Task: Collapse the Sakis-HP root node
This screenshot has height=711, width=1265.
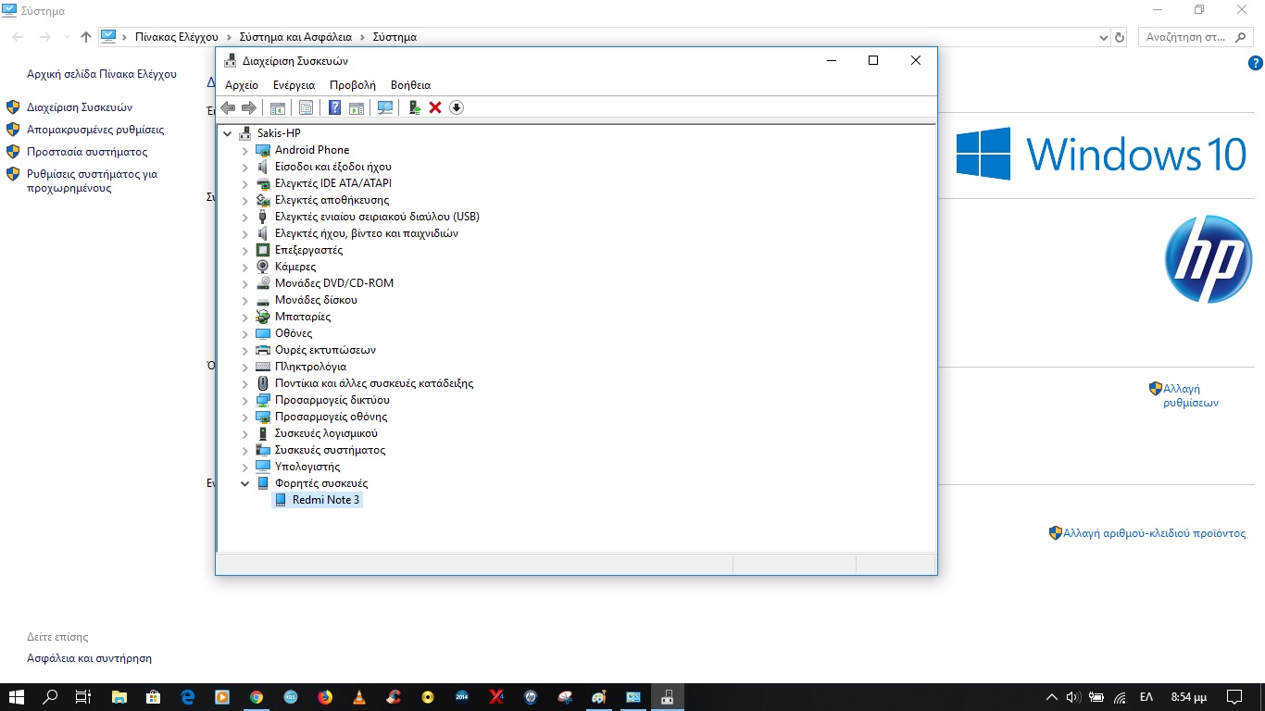Action: pyautogui.click(x=228, y=133)
